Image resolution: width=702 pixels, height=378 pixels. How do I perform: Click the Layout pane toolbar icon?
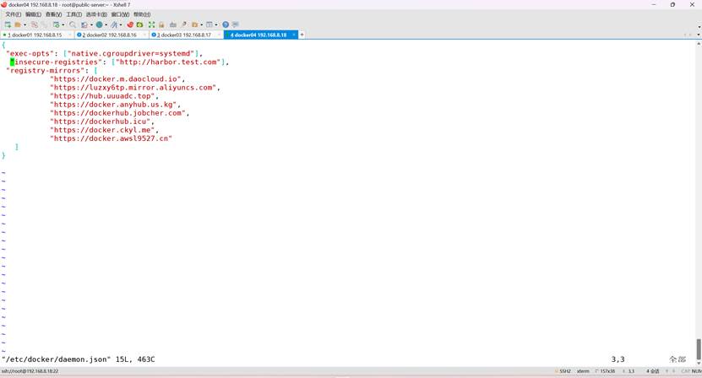[x=209, y=24]
